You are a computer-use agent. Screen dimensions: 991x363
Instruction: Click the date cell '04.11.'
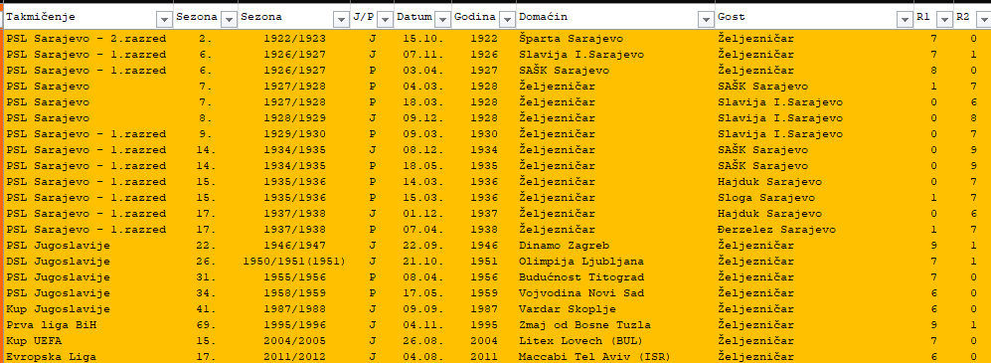[422, 325]
